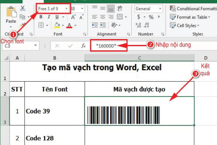Open Number dialog launcher
Screen dimensions: 217x145
pyautogui.click(x=163, y=34)
